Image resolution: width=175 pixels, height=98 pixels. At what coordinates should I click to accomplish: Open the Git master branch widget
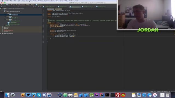point(165,91)
